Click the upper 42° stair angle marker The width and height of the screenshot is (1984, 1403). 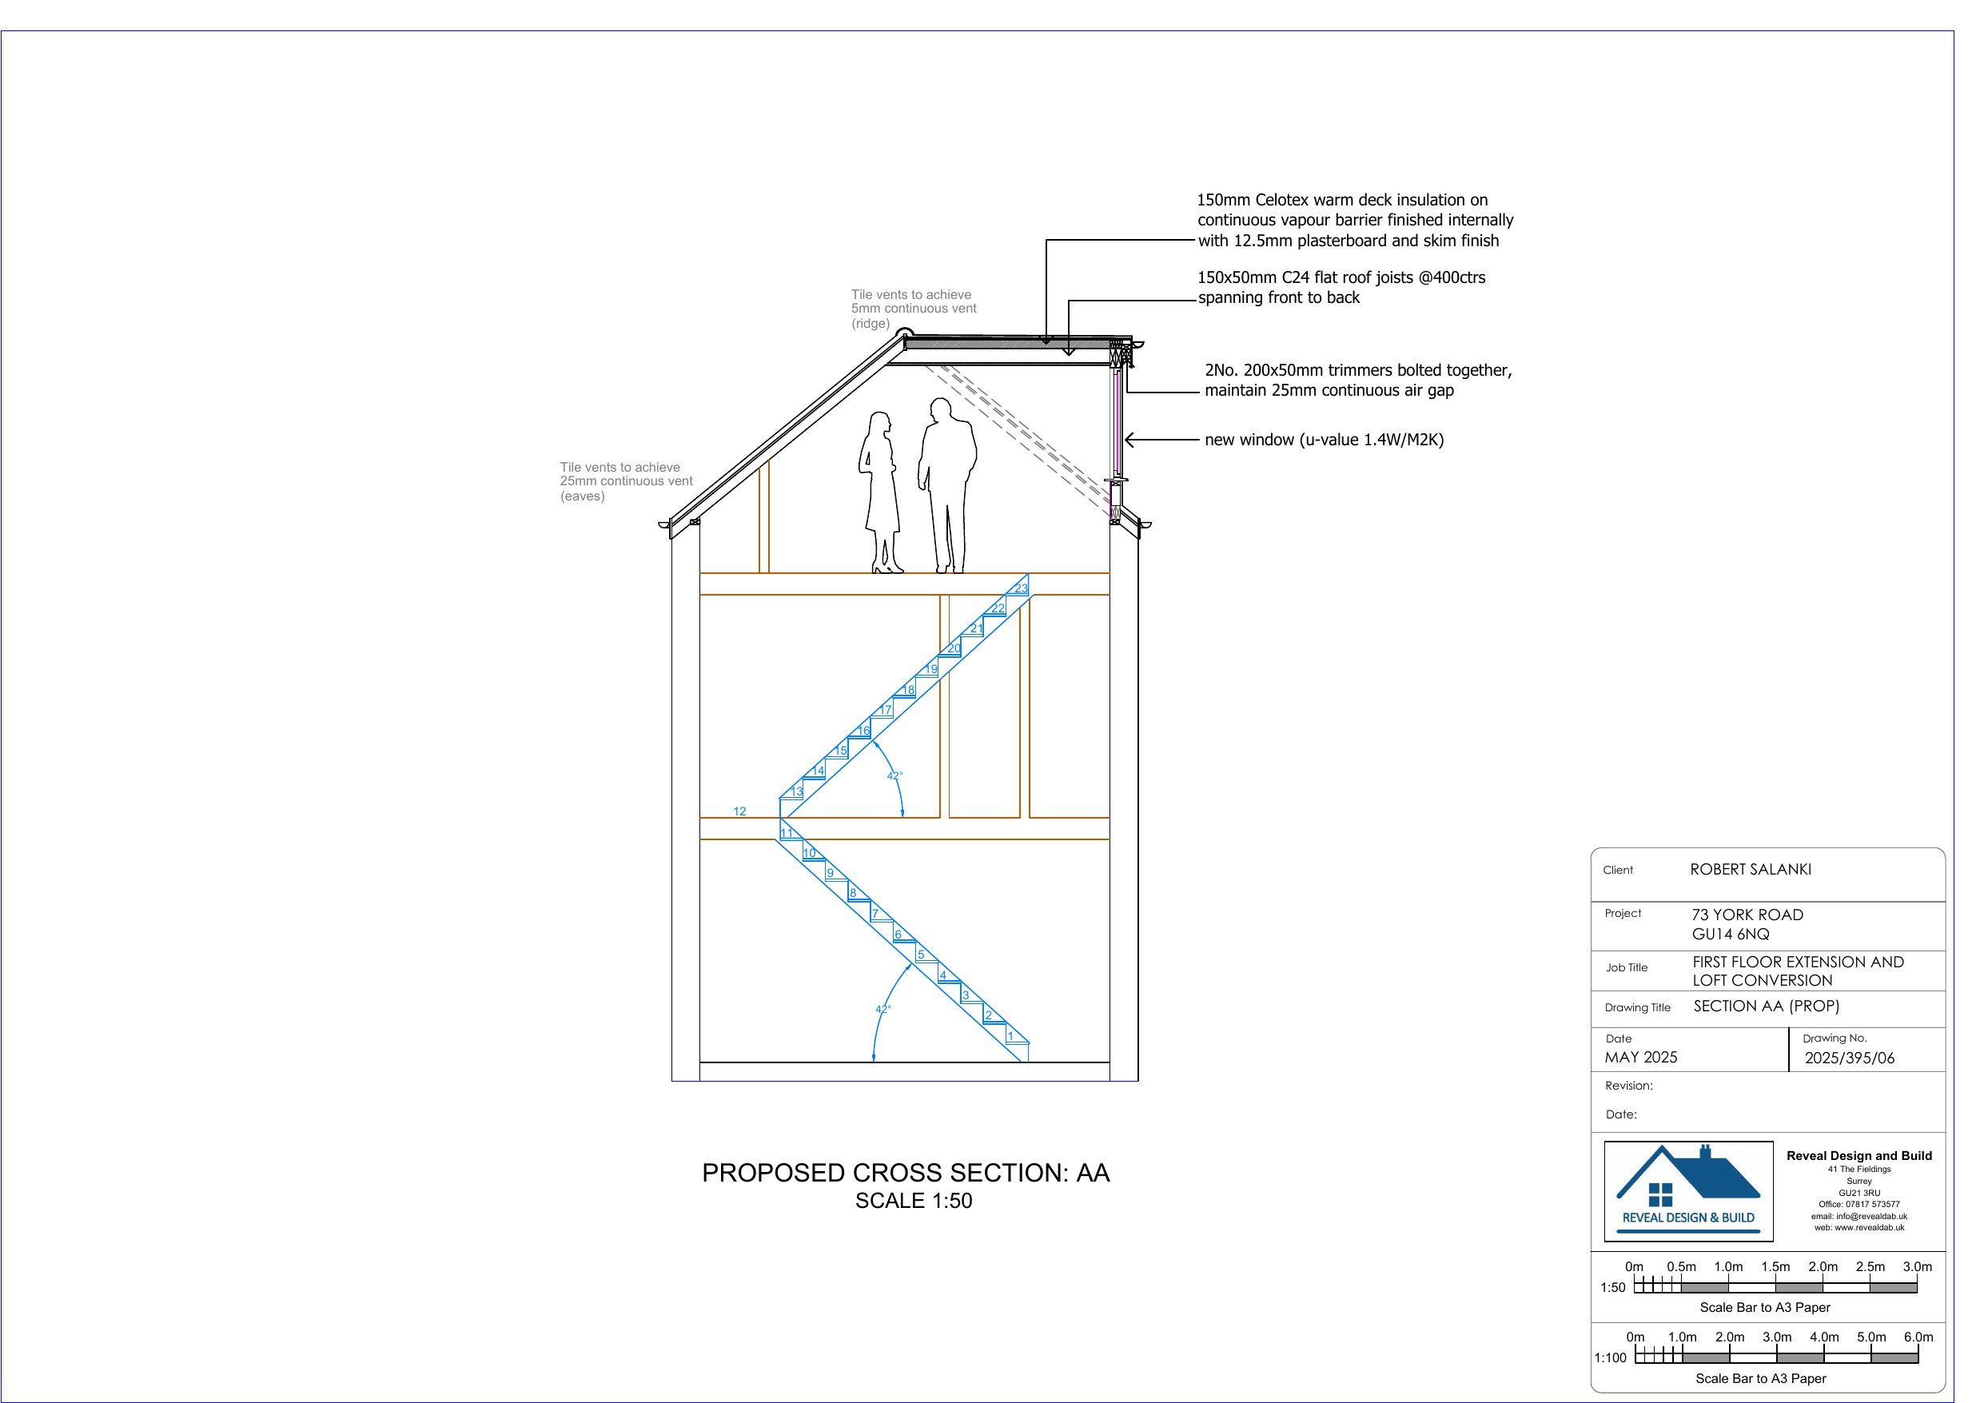894,775
